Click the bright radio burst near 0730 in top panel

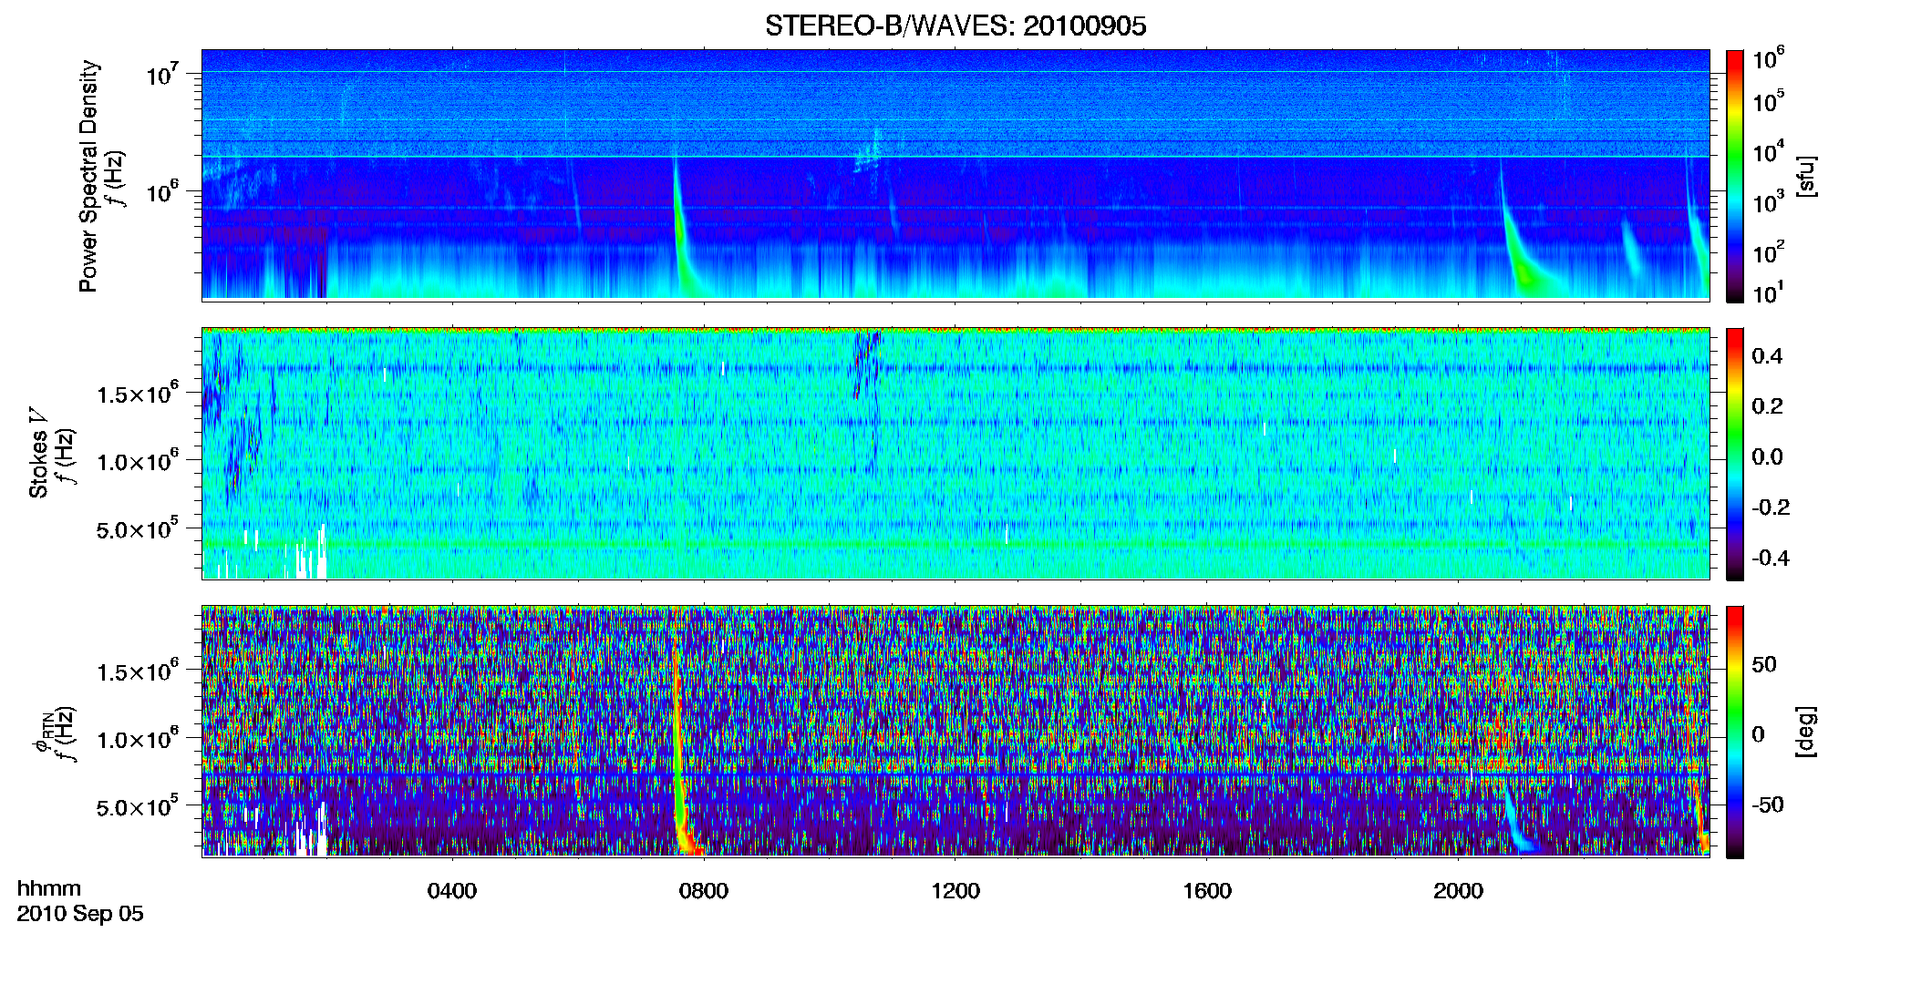(682, 228)
